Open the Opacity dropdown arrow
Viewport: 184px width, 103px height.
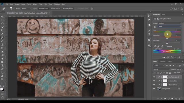(x=183, y=69)
